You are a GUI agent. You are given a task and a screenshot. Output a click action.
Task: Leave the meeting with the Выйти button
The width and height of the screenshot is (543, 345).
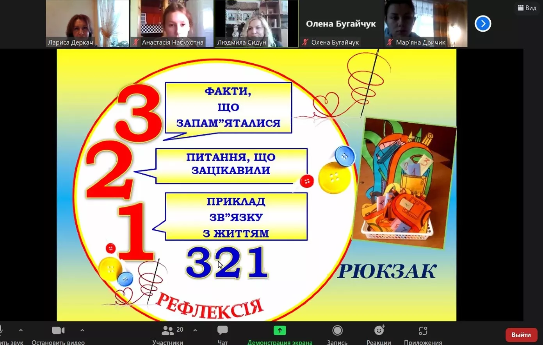point(521,335)
